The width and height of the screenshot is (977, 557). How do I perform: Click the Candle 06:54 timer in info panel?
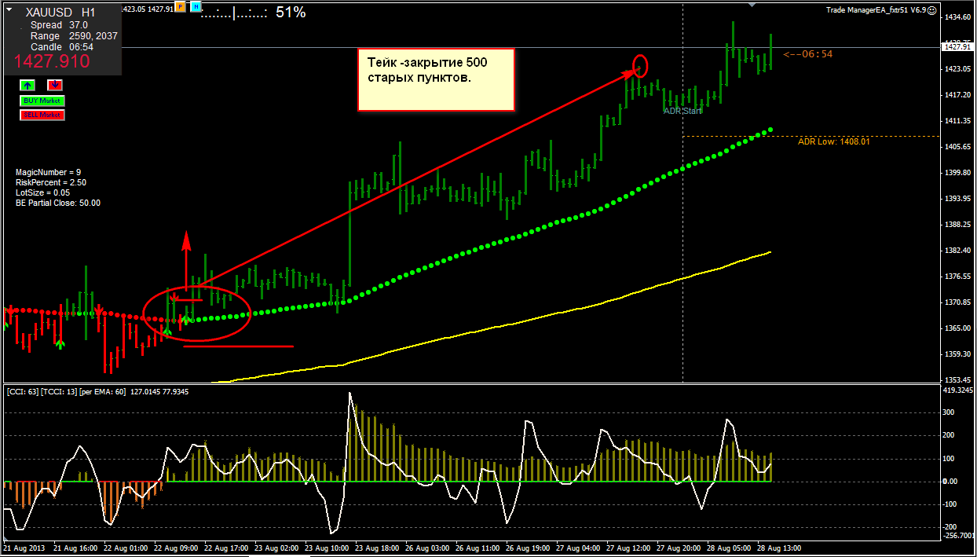point(61,47)
